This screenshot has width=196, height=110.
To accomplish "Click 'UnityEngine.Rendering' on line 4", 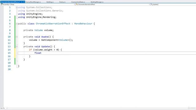I will click(41, 17).
